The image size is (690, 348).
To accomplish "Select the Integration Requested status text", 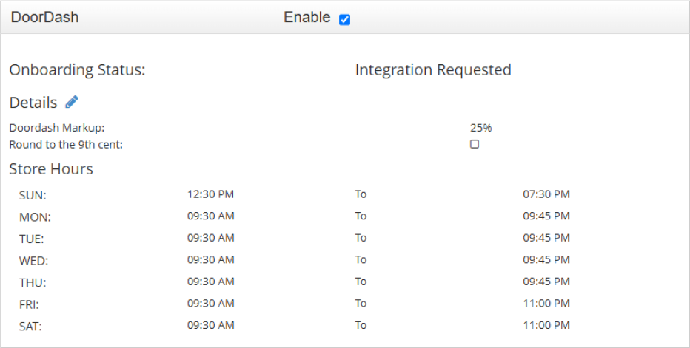I will [x=433, y=70].
